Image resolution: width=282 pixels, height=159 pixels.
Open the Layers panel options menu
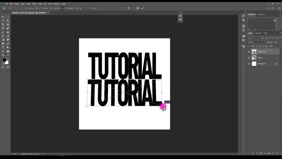(x=280, y=33)
